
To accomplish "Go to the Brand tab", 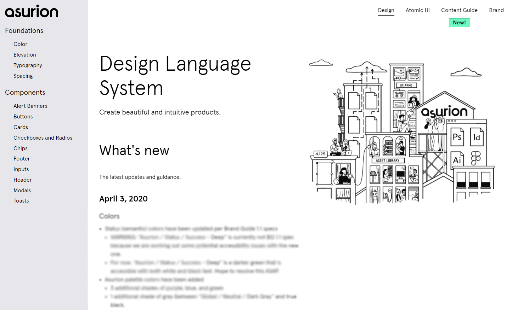I will [x=496, y=10].
